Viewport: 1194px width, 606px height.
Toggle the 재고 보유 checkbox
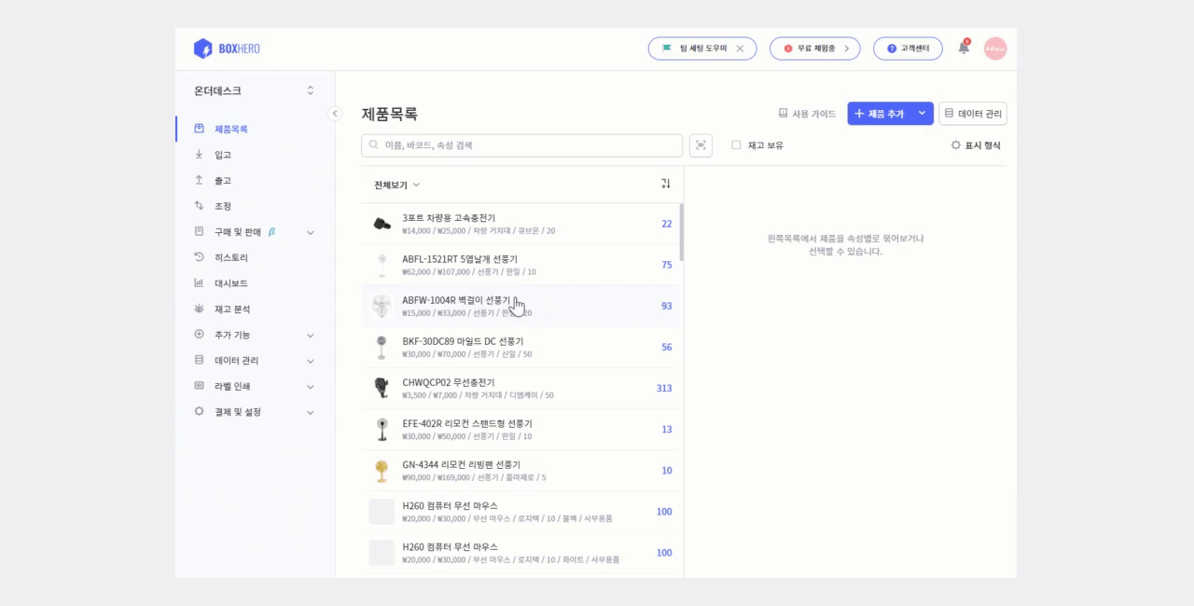736,145
